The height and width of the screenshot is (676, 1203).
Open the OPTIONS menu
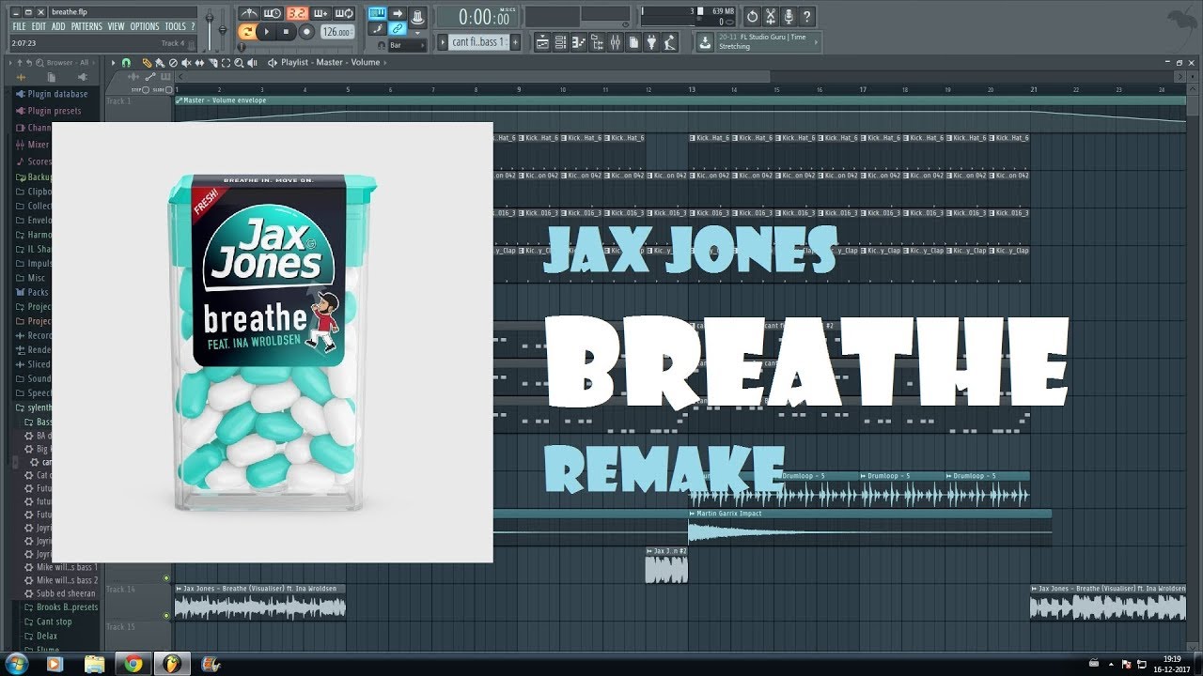click(145, 26)
